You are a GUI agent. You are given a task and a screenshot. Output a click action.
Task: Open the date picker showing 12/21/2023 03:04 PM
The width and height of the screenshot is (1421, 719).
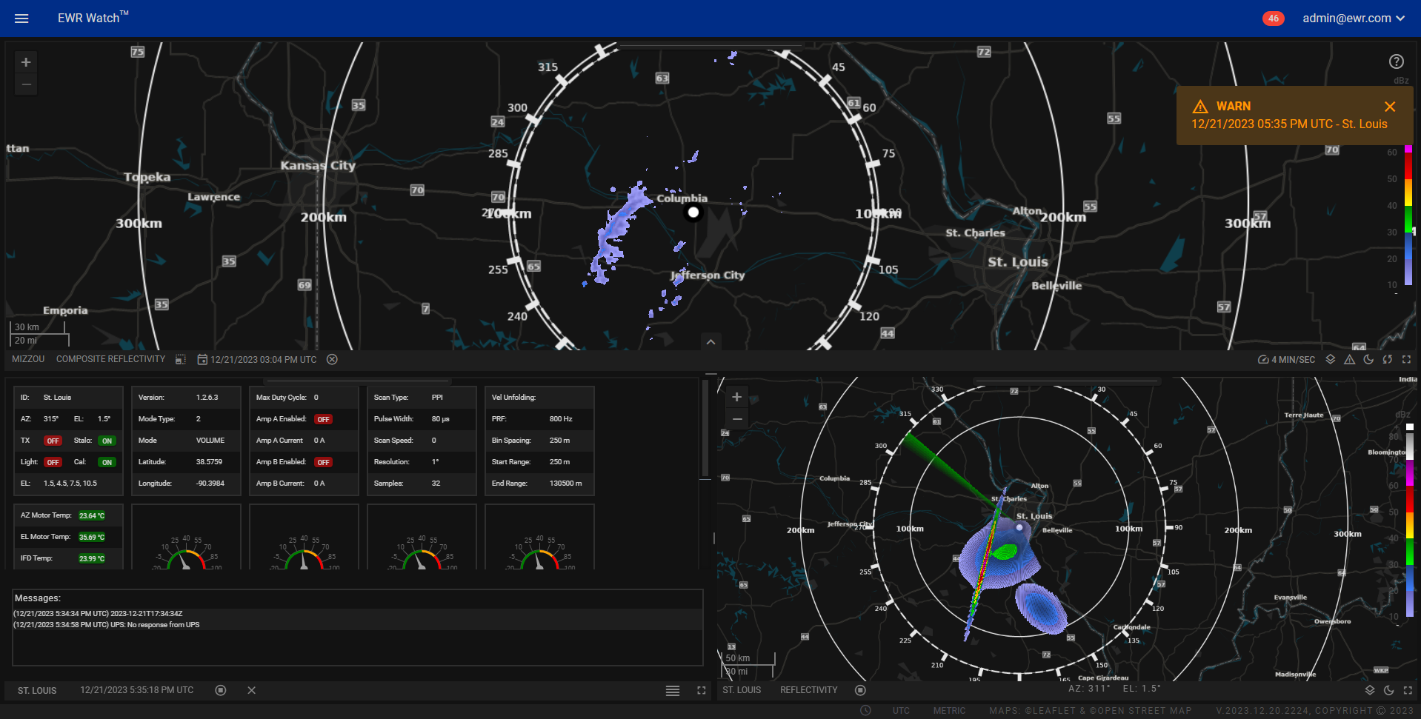click(x=256, y=359)
